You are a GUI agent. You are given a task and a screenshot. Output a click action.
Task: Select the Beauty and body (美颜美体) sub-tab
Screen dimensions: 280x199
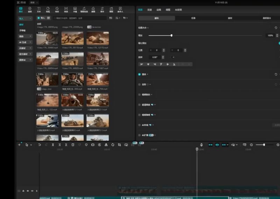[267, 18]
